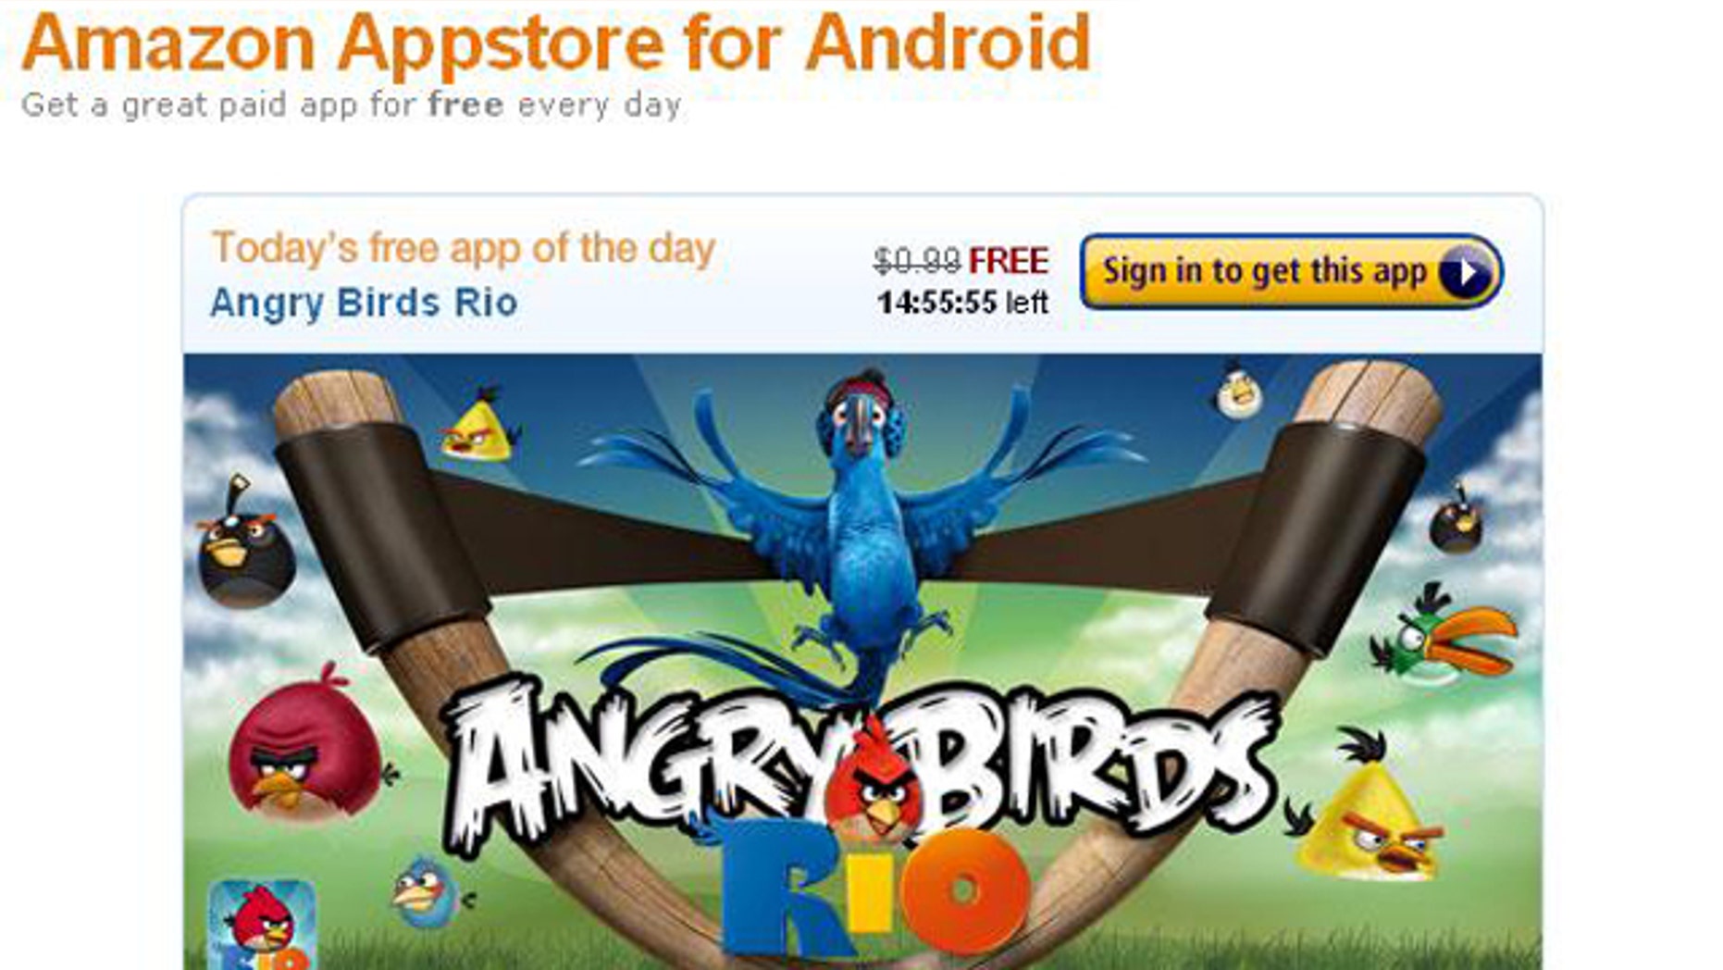Image resolution: width=1723 pixels, height=970 pixels.
Task: Click the blue arrow icon on sign-in button
Action: tap(1466, 273)
